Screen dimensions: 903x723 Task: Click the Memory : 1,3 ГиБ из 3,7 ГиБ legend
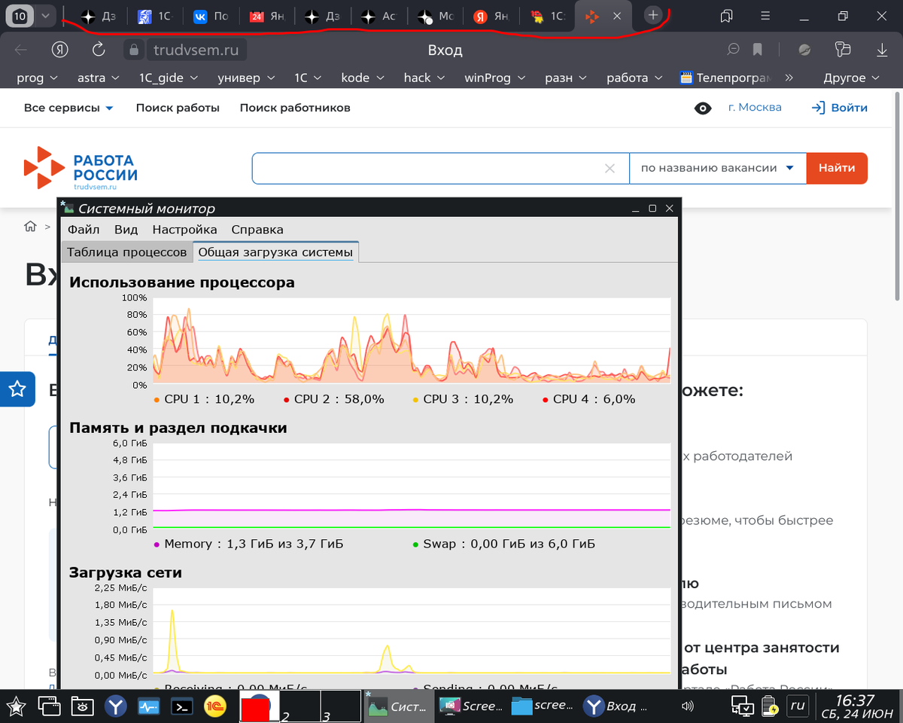click(248, 544)
